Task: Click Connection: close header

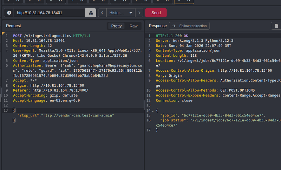Action: point(174,100)
